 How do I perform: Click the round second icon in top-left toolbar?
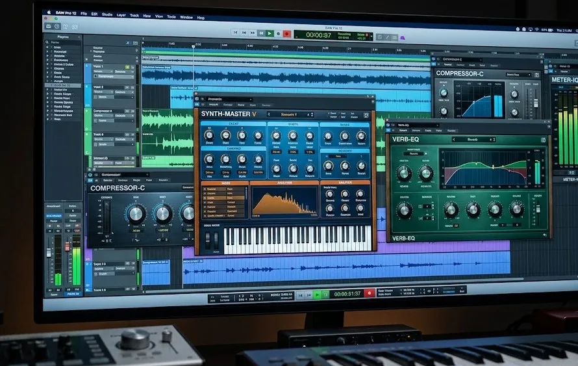[x=57, y=27]
